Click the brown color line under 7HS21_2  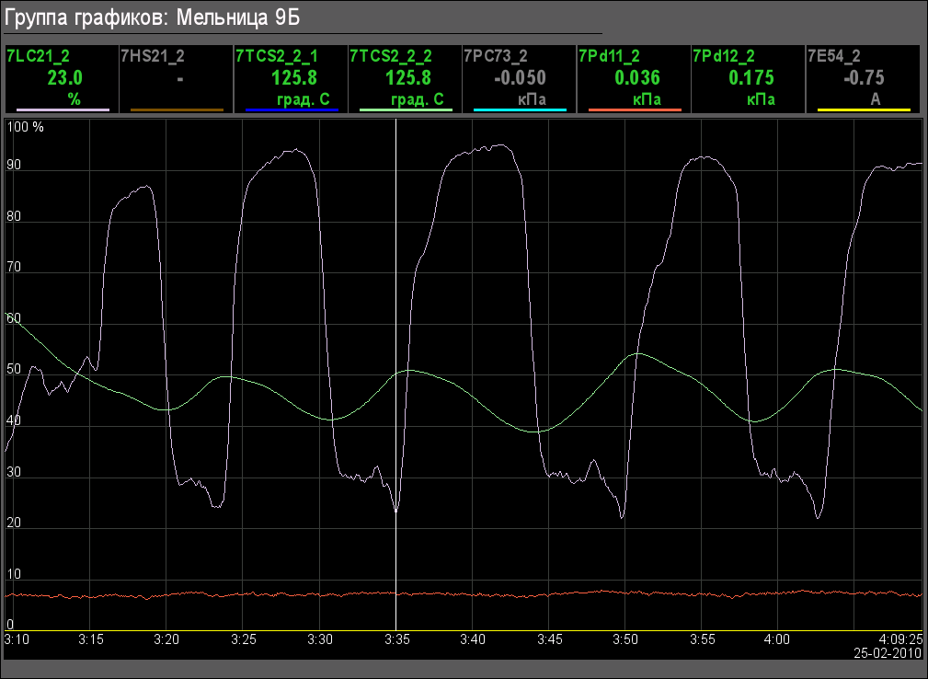coord(177,109)
